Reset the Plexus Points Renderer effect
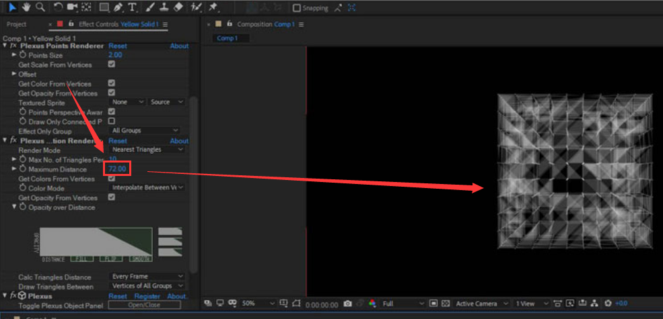The image size is (663, 319). point(118,46)
